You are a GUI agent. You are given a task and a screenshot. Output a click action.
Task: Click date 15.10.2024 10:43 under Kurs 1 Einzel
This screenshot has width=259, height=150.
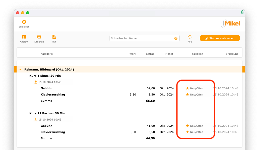click(x=50, y=82)
